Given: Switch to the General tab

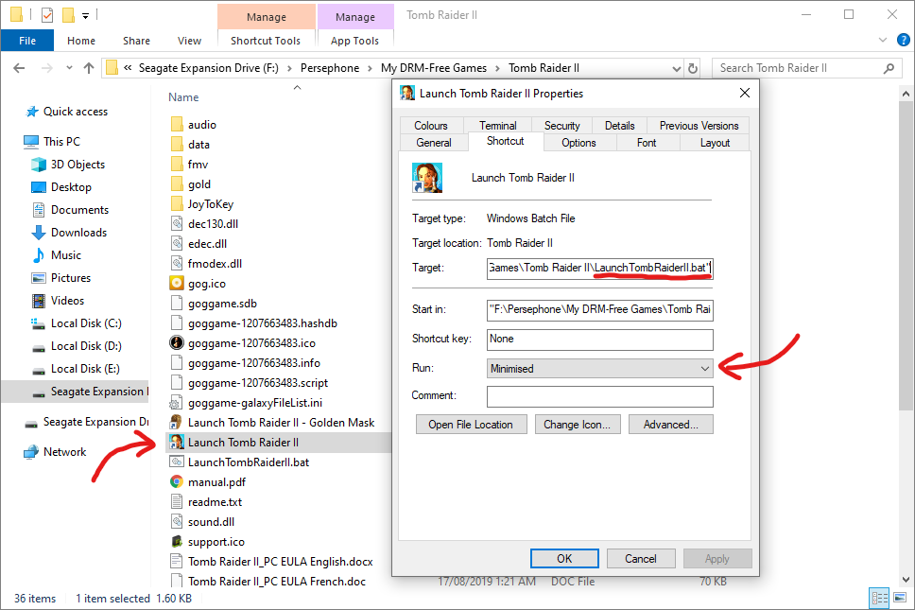Looking at the screenshot, I should point(434,142).
